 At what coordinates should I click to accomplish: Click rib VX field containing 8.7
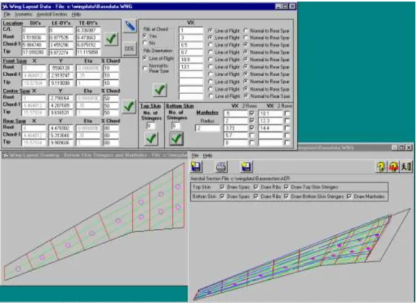pyautogui.click(x=191, y=52)
